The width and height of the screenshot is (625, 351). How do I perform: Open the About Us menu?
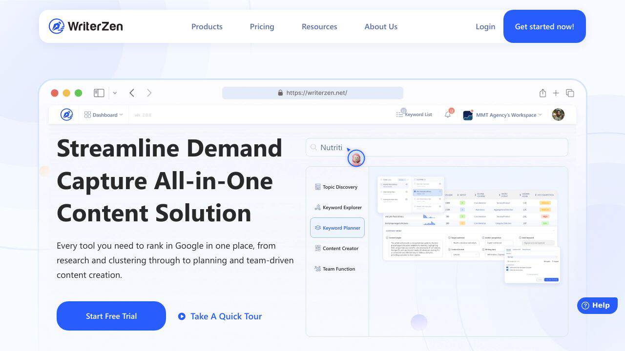(381, 26)
